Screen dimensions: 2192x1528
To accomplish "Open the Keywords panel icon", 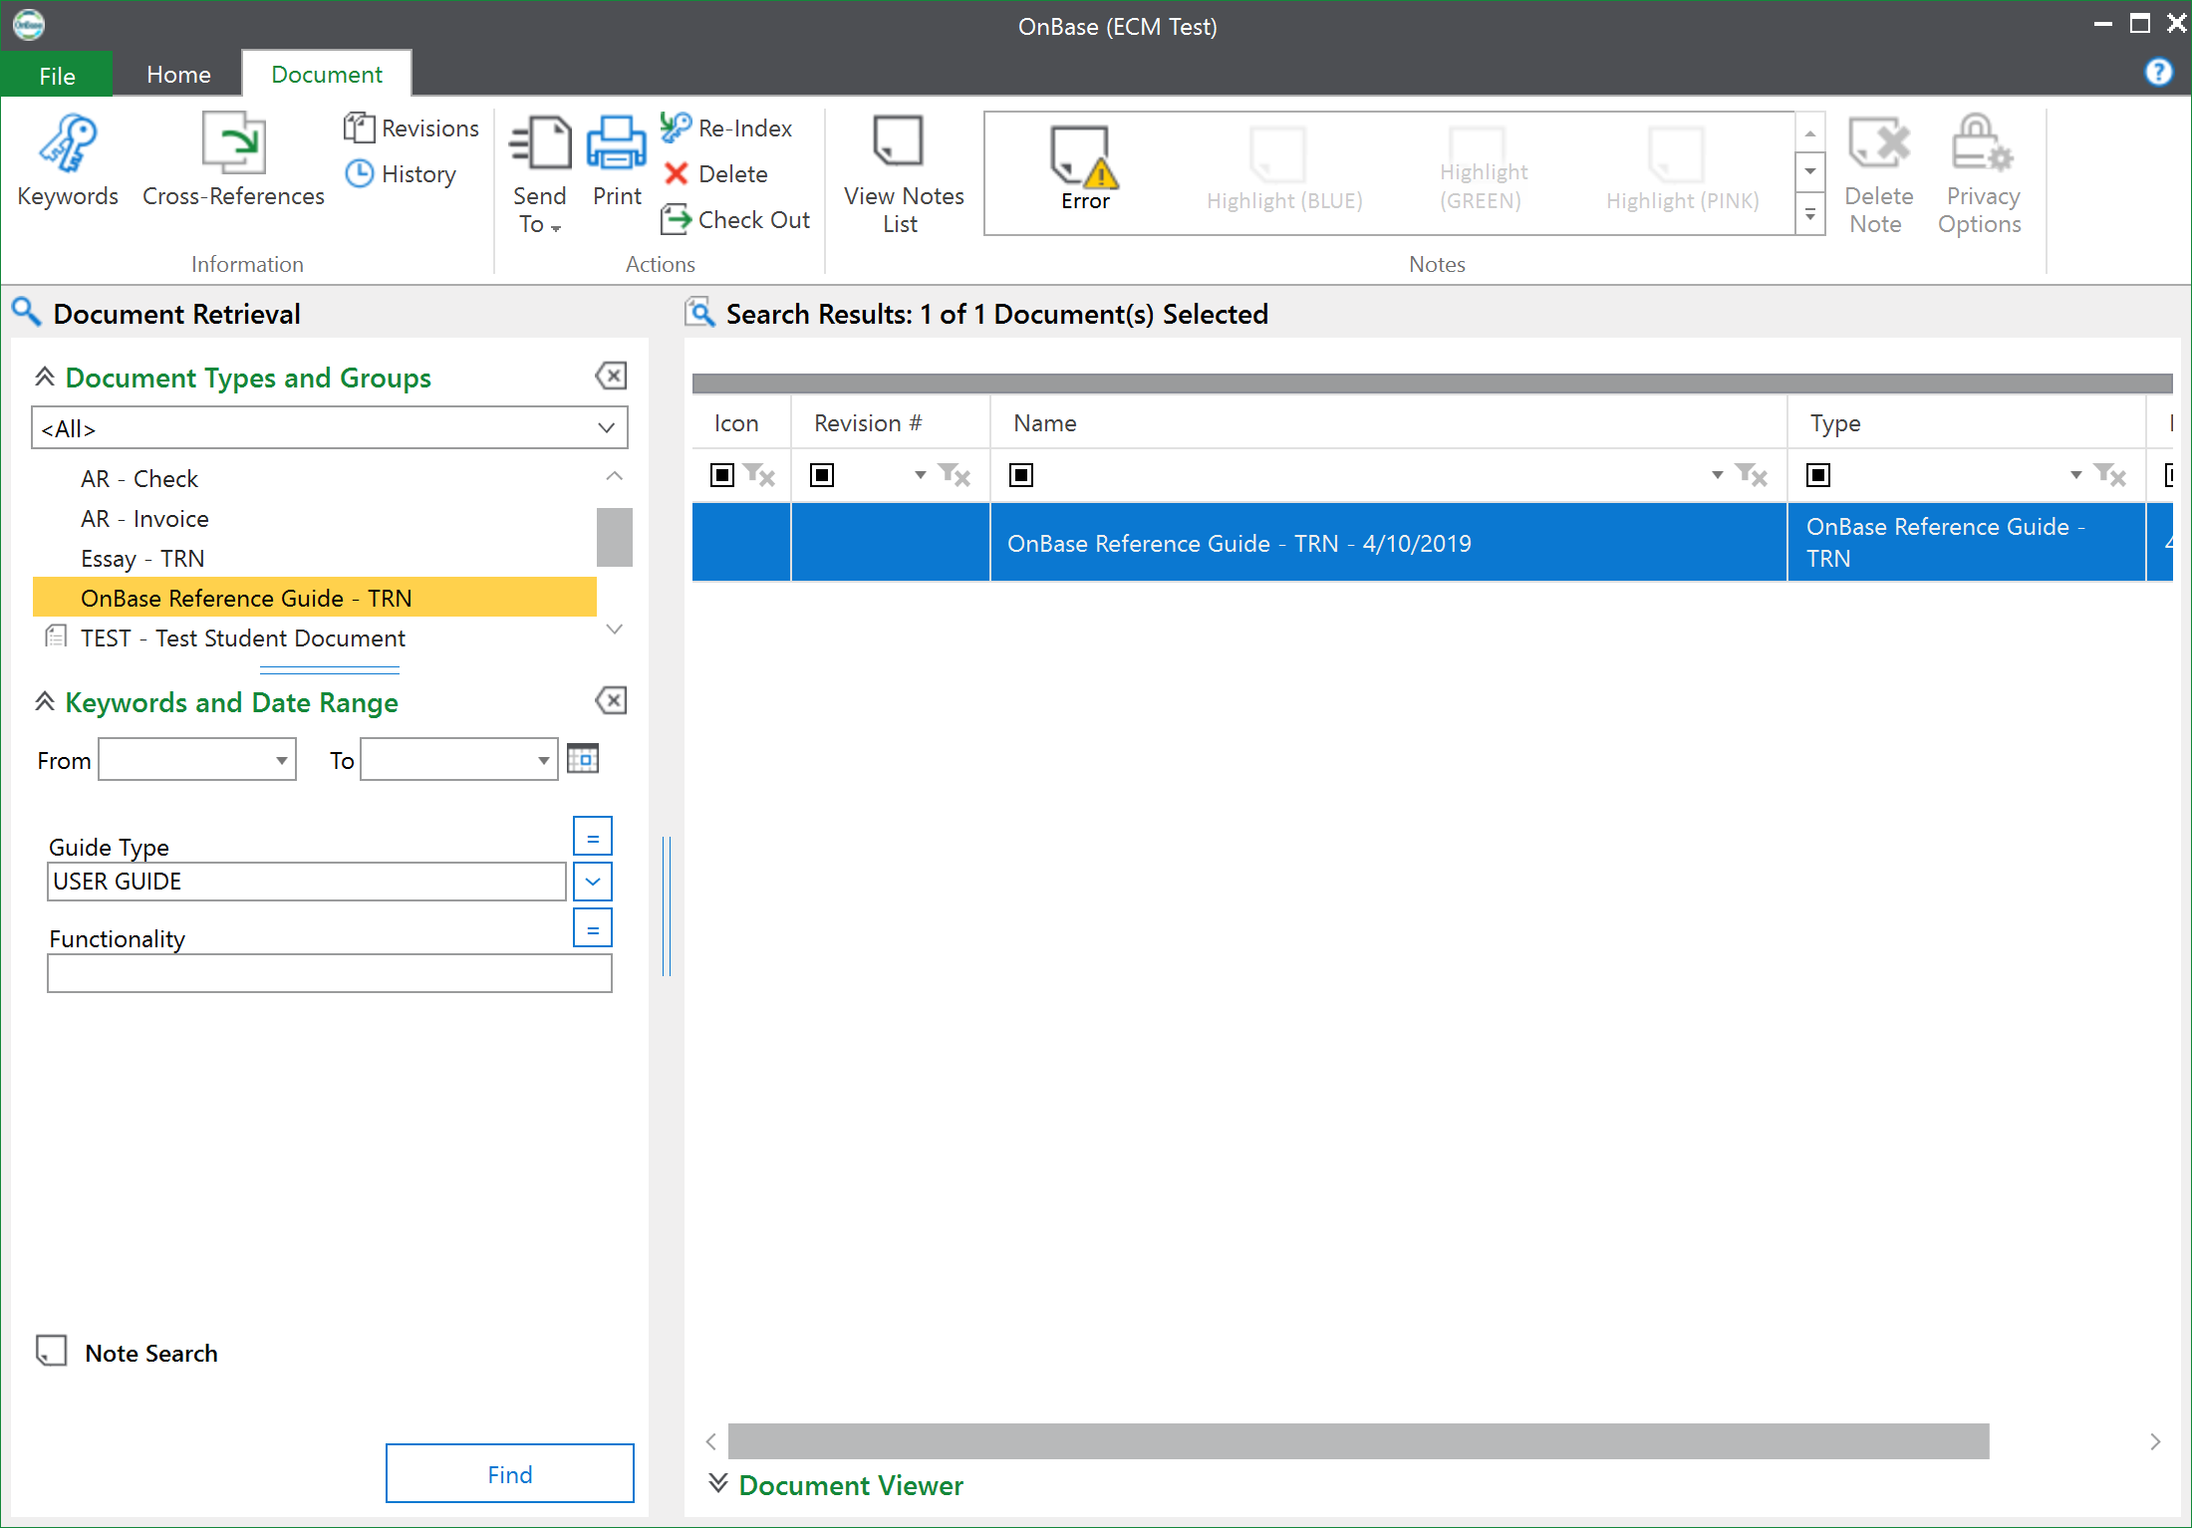I will click(x=68, y=161).
